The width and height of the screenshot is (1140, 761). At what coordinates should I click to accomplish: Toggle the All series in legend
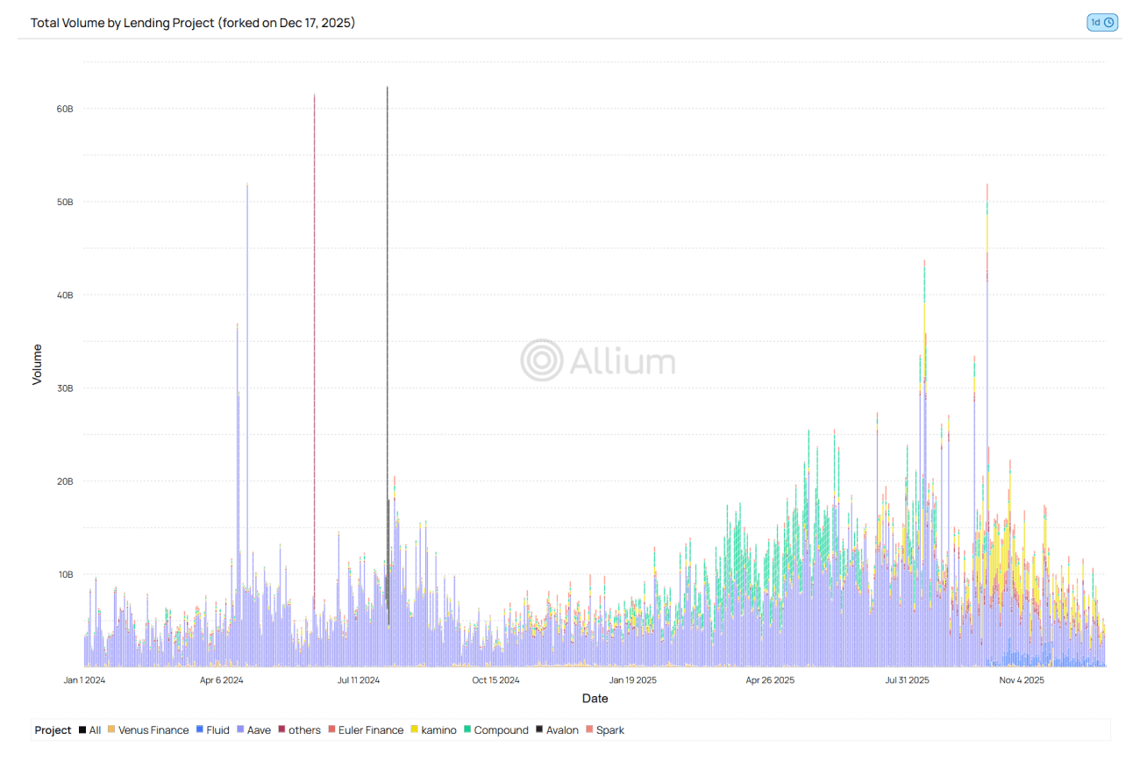point(89,730)
